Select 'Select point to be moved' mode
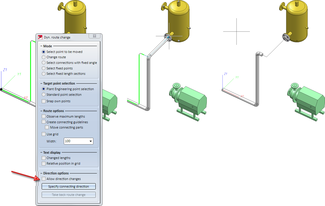 tap(43, 52)
